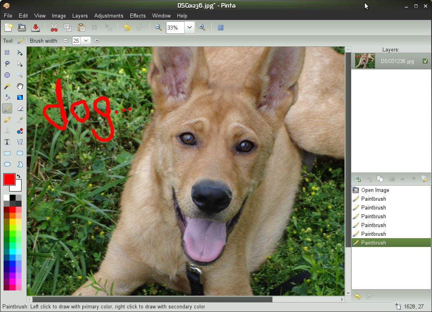Toggle the pixel grid toolbar button
This screenshot has width=432, height=312.
[x=220, y=28]
